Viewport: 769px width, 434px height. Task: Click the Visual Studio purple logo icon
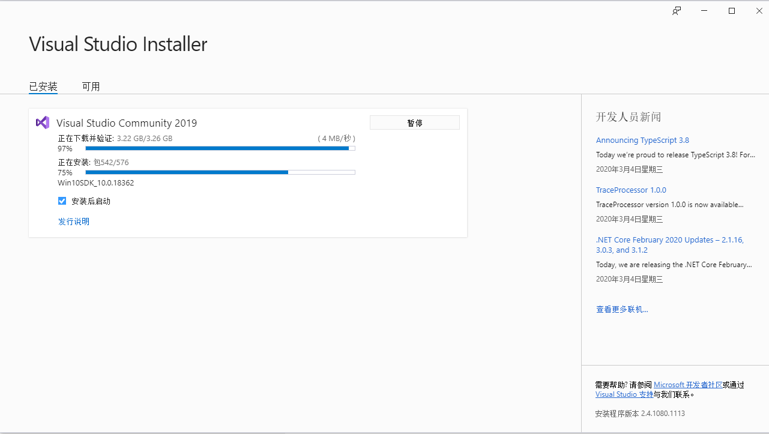click(x=43, y=122)
